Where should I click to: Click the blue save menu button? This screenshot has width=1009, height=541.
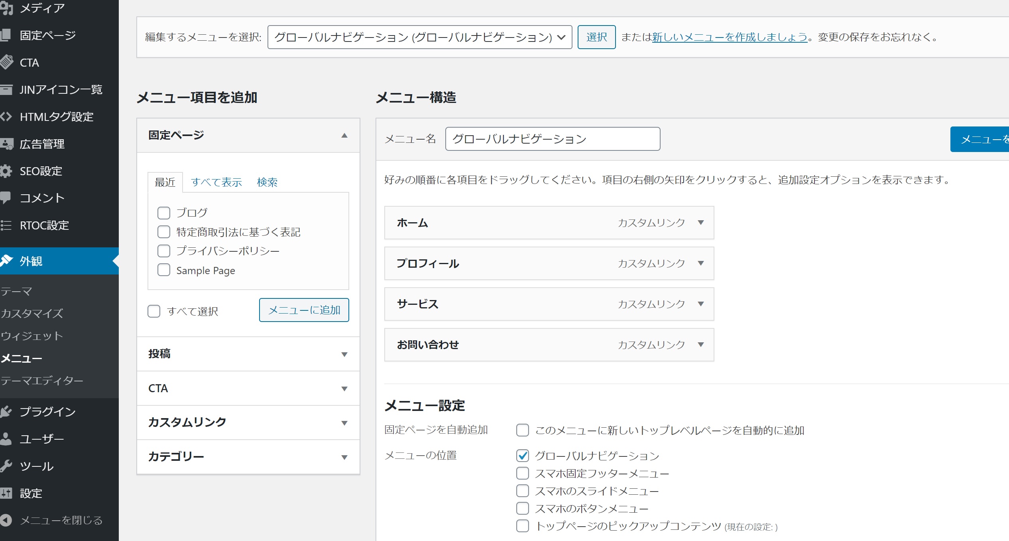(x=980, y=139)
